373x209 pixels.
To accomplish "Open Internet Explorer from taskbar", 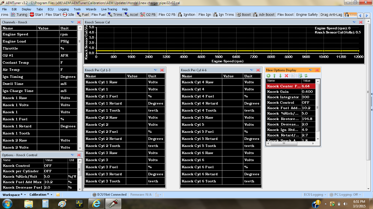I will [x=96, y=203].
